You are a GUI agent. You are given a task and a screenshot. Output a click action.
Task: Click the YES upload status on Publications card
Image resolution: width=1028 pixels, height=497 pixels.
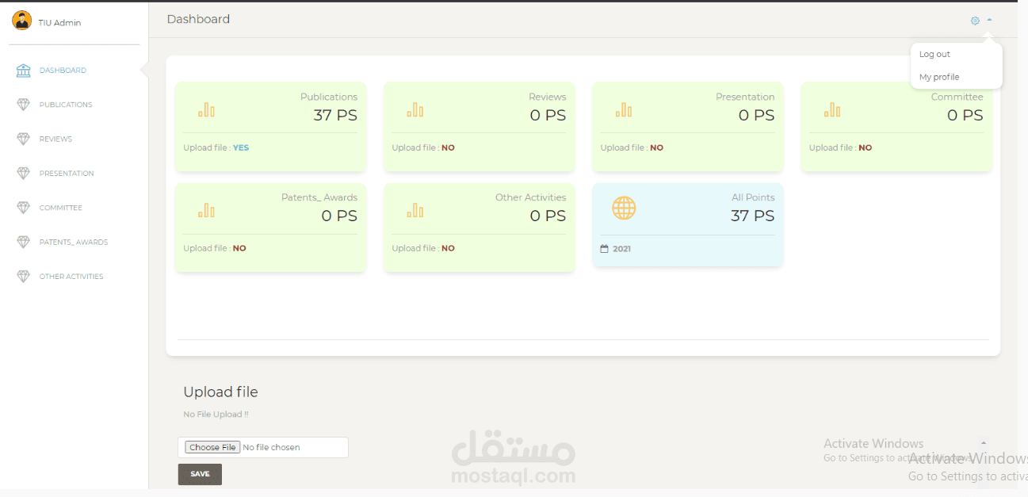pyautogui.click(x=241, y=147)
